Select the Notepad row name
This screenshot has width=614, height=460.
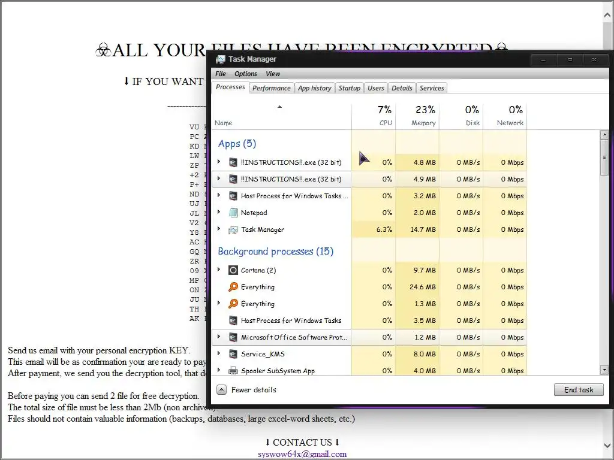pyautogui.click(x=254, y=213)
